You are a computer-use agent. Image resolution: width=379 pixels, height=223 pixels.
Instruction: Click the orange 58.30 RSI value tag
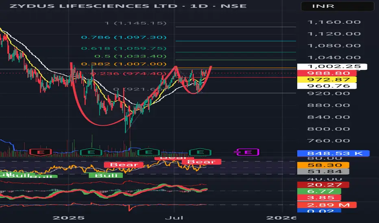[x=323, y=165]
